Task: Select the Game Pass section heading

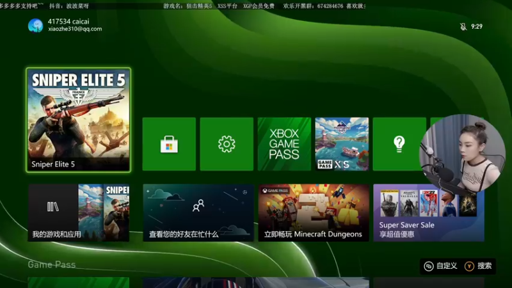Action: [52, 264]
